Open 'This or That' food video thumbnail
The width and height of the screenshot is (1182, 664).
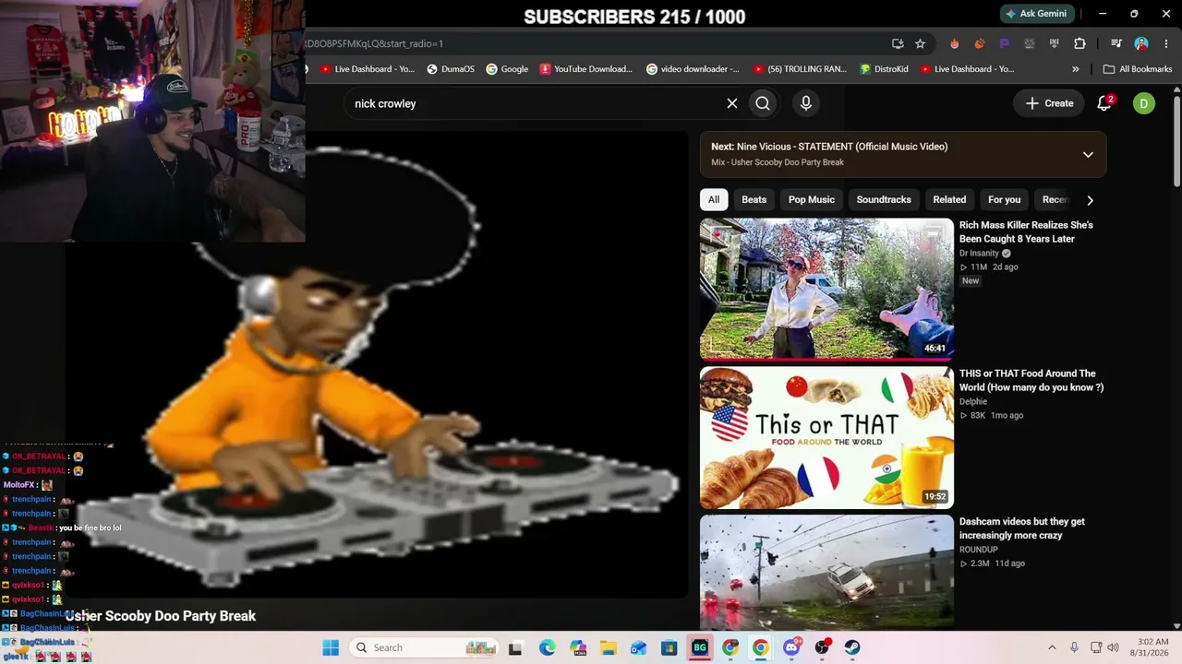coord(826,437)
